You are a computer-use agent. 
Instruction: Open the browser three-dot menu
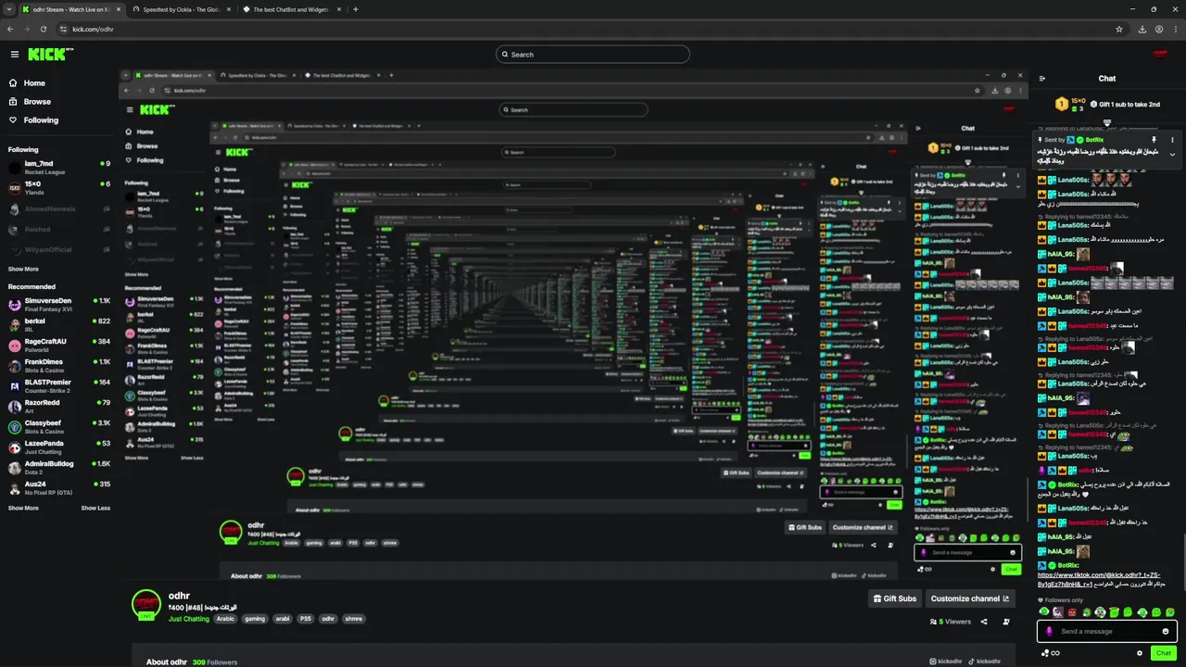pyautogui.click(x=1177, y=29)
